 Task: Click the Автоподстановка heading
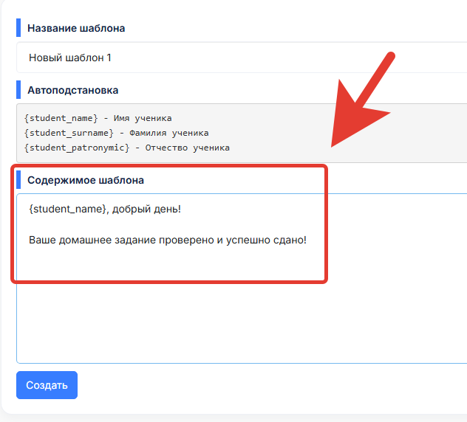pyautogui.click(x=73, y=90)
